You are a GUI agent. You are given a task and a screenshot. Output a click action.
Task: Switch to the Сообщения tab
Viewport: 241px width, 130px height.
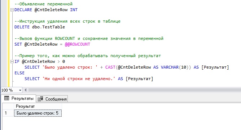pyautogui.click(x=52, y=99)
